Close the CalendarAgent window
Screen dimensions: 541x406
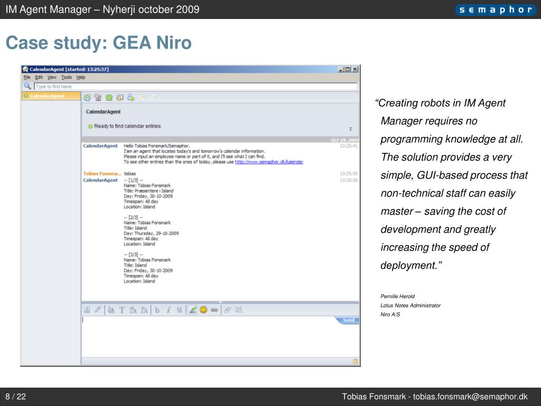pos(355,69)
